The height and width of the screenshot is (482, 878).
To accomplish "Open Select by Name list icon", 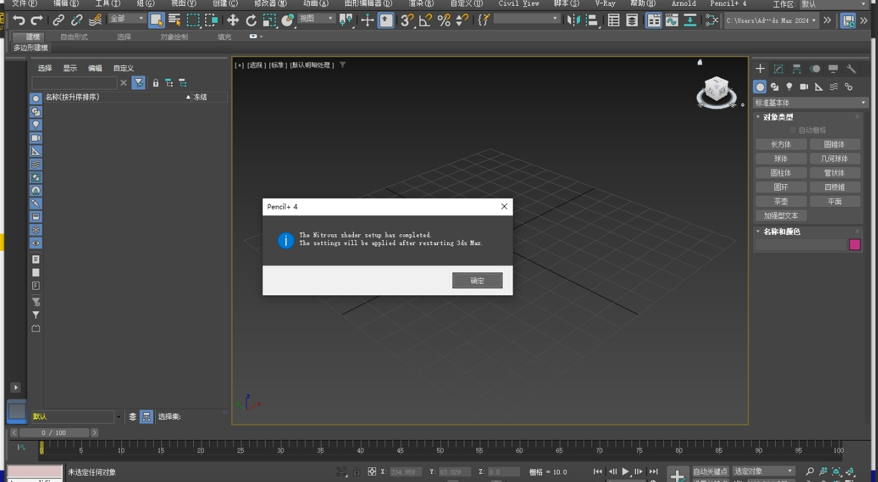I will pos(175,20).
